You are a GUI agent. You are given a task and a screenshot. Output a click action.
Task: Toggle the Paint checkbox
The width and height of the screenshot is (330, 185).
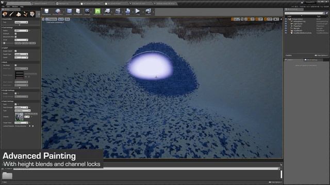(x=15, y=104)
